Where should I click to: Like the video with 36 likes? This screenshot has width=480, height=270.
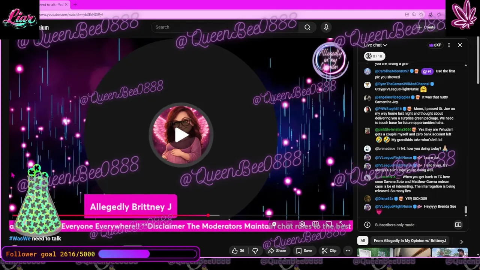238,251
